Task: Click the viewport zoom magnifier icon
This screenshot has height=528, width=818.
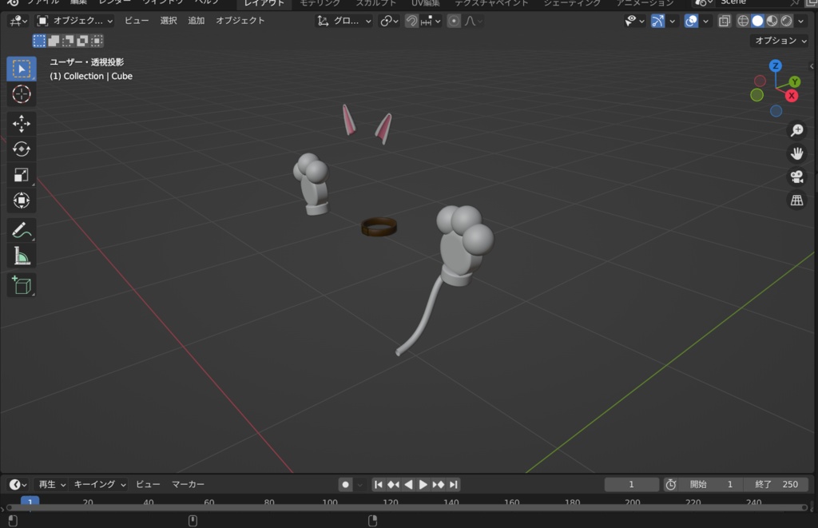Action: tap(796, 130)
